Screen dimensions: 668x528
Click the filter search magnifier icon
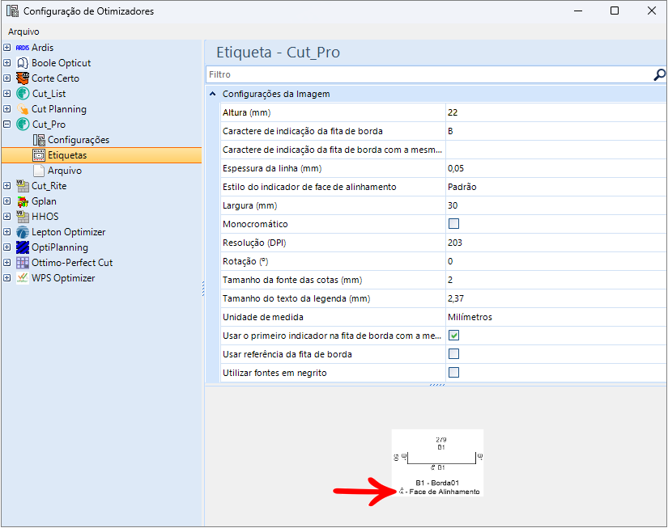tap(659, 75)
